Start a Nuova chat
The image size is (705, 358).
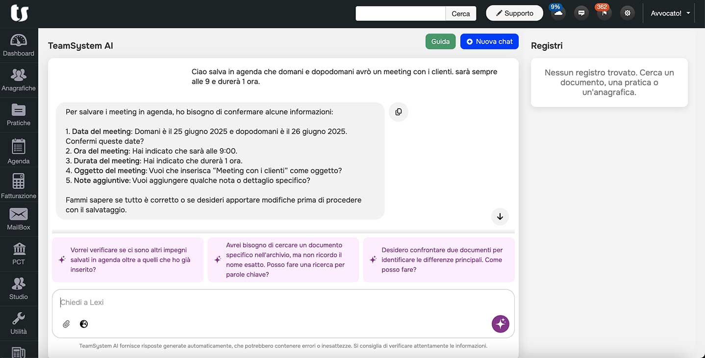(x=489, y=42)
